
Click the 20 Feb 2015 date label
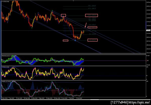pos(27,98)
